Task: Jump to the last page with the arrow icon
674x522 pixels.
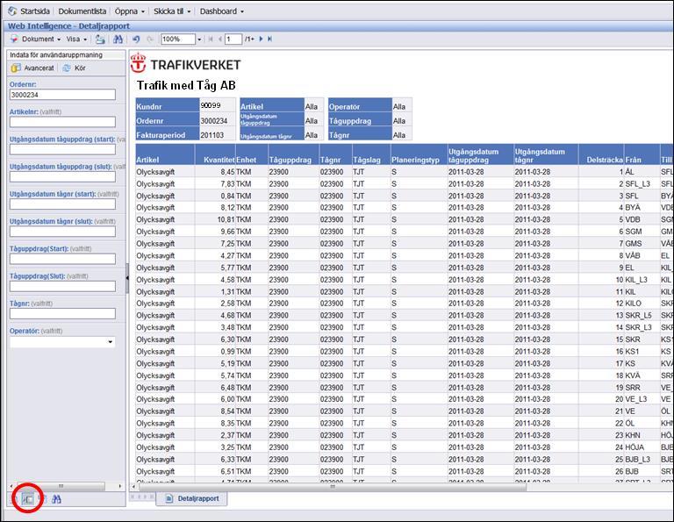Action: 269,39
